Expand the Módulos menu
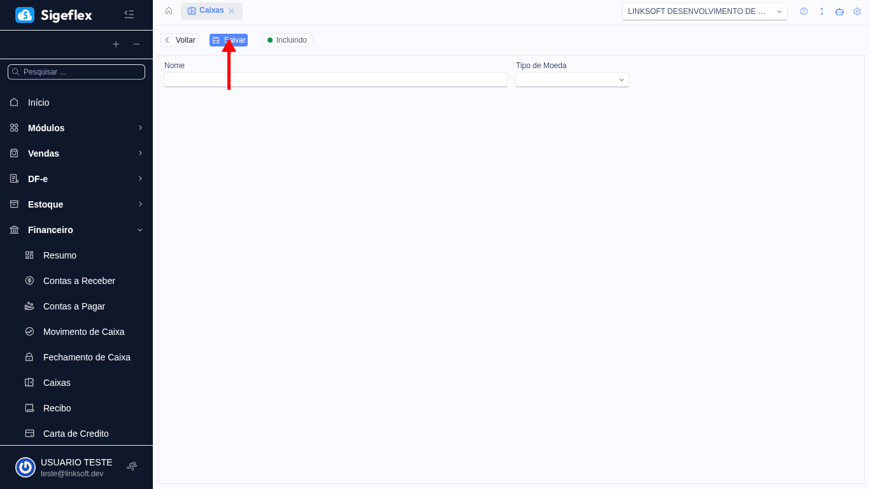Viewport: 870px width, 489px height. click(x=76, y=128)
